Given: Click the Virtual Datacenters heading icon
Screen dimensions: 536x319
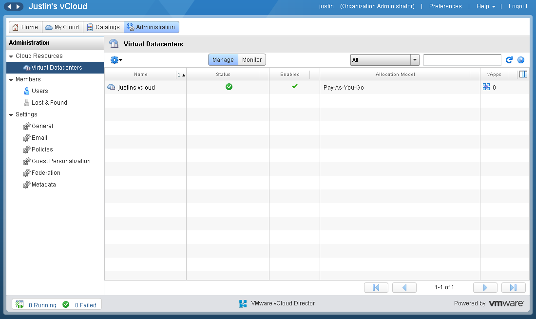Looking at the screenshot, I should [x=114, y=44].
